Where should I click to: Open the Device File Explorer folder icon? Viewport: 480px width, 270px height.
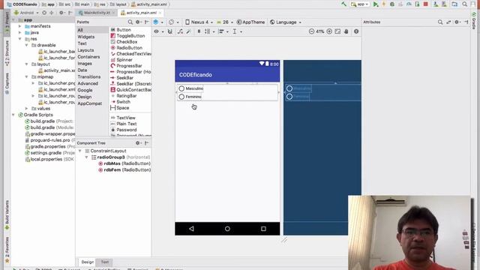(454, 4)
